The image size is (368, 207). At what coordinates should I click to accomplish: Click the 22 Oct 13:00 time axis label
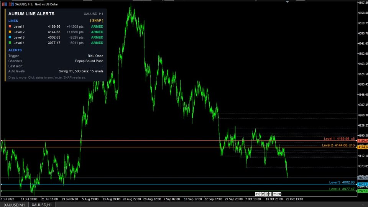tap(294, 199)
